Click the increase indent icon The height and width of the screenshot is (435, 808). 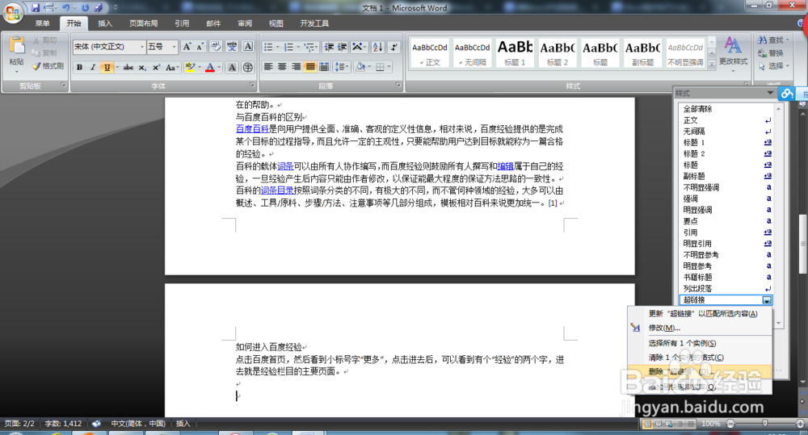(x=342, y=48)
